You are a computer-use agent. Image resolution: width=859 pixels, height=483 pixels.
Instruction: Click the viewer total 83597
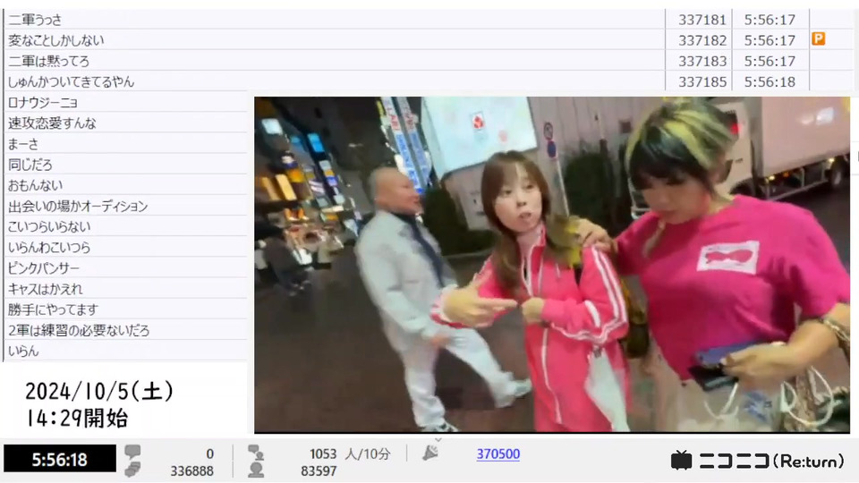click(x=319, y=471)
